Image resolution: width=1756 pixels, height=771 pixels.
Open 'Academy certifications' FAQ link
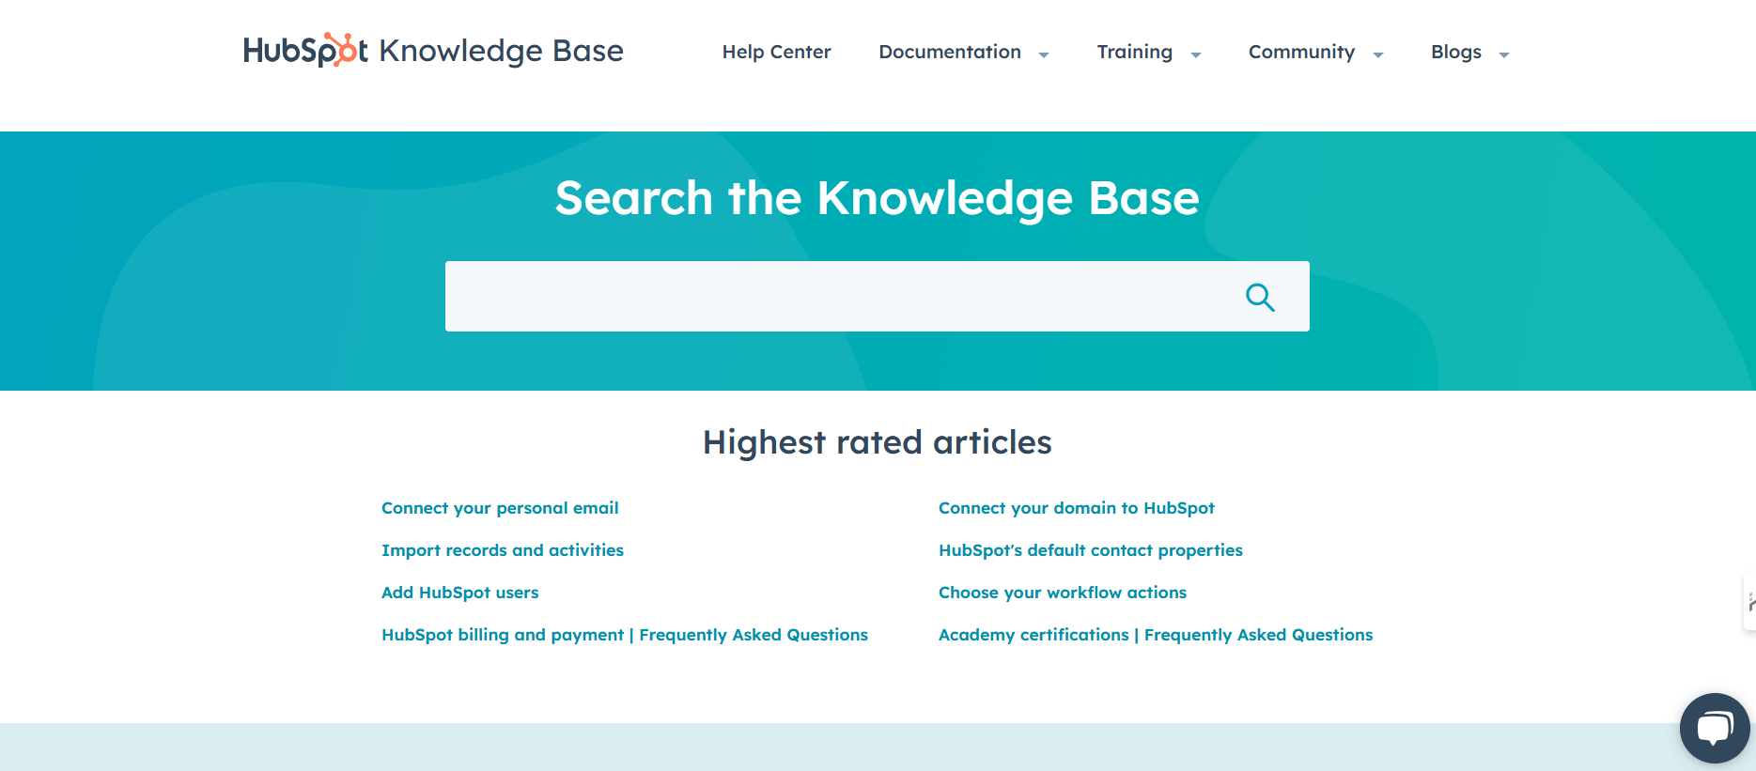1156,635
